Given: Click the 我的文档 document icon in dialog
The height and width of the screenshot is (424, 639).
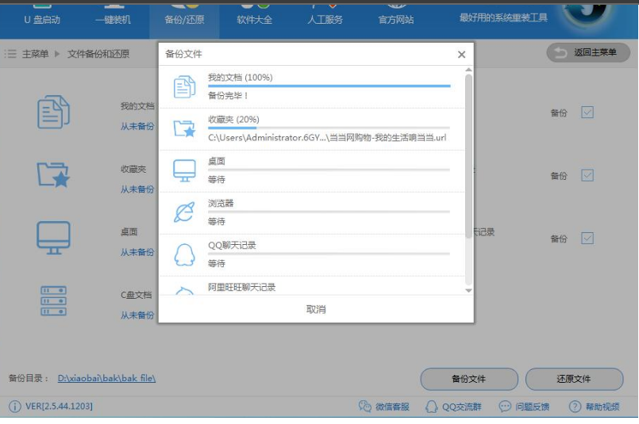Looking at the screenshot, I should [184, 87].
